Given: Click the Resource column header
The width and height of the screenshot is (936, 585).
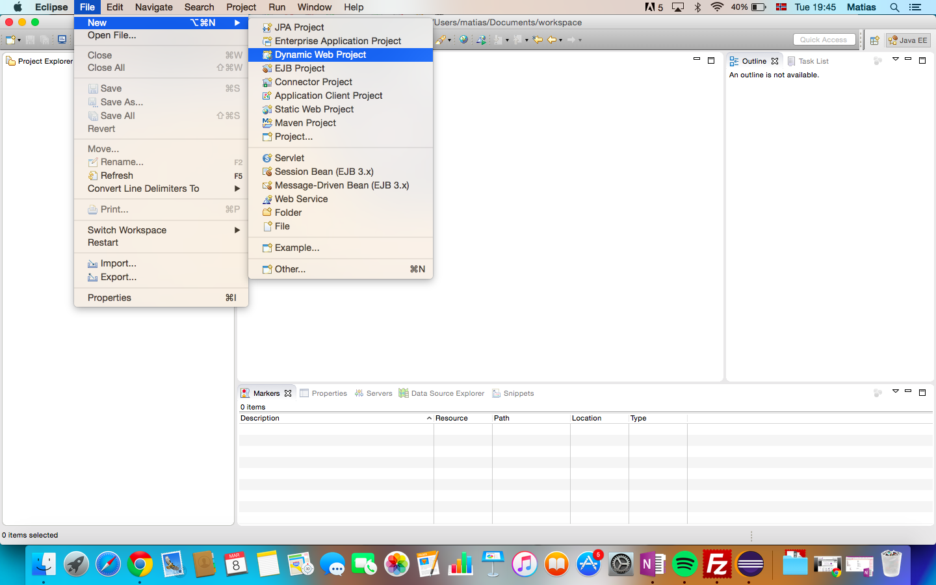Looking at the screenshot, I should coord(463,418).
